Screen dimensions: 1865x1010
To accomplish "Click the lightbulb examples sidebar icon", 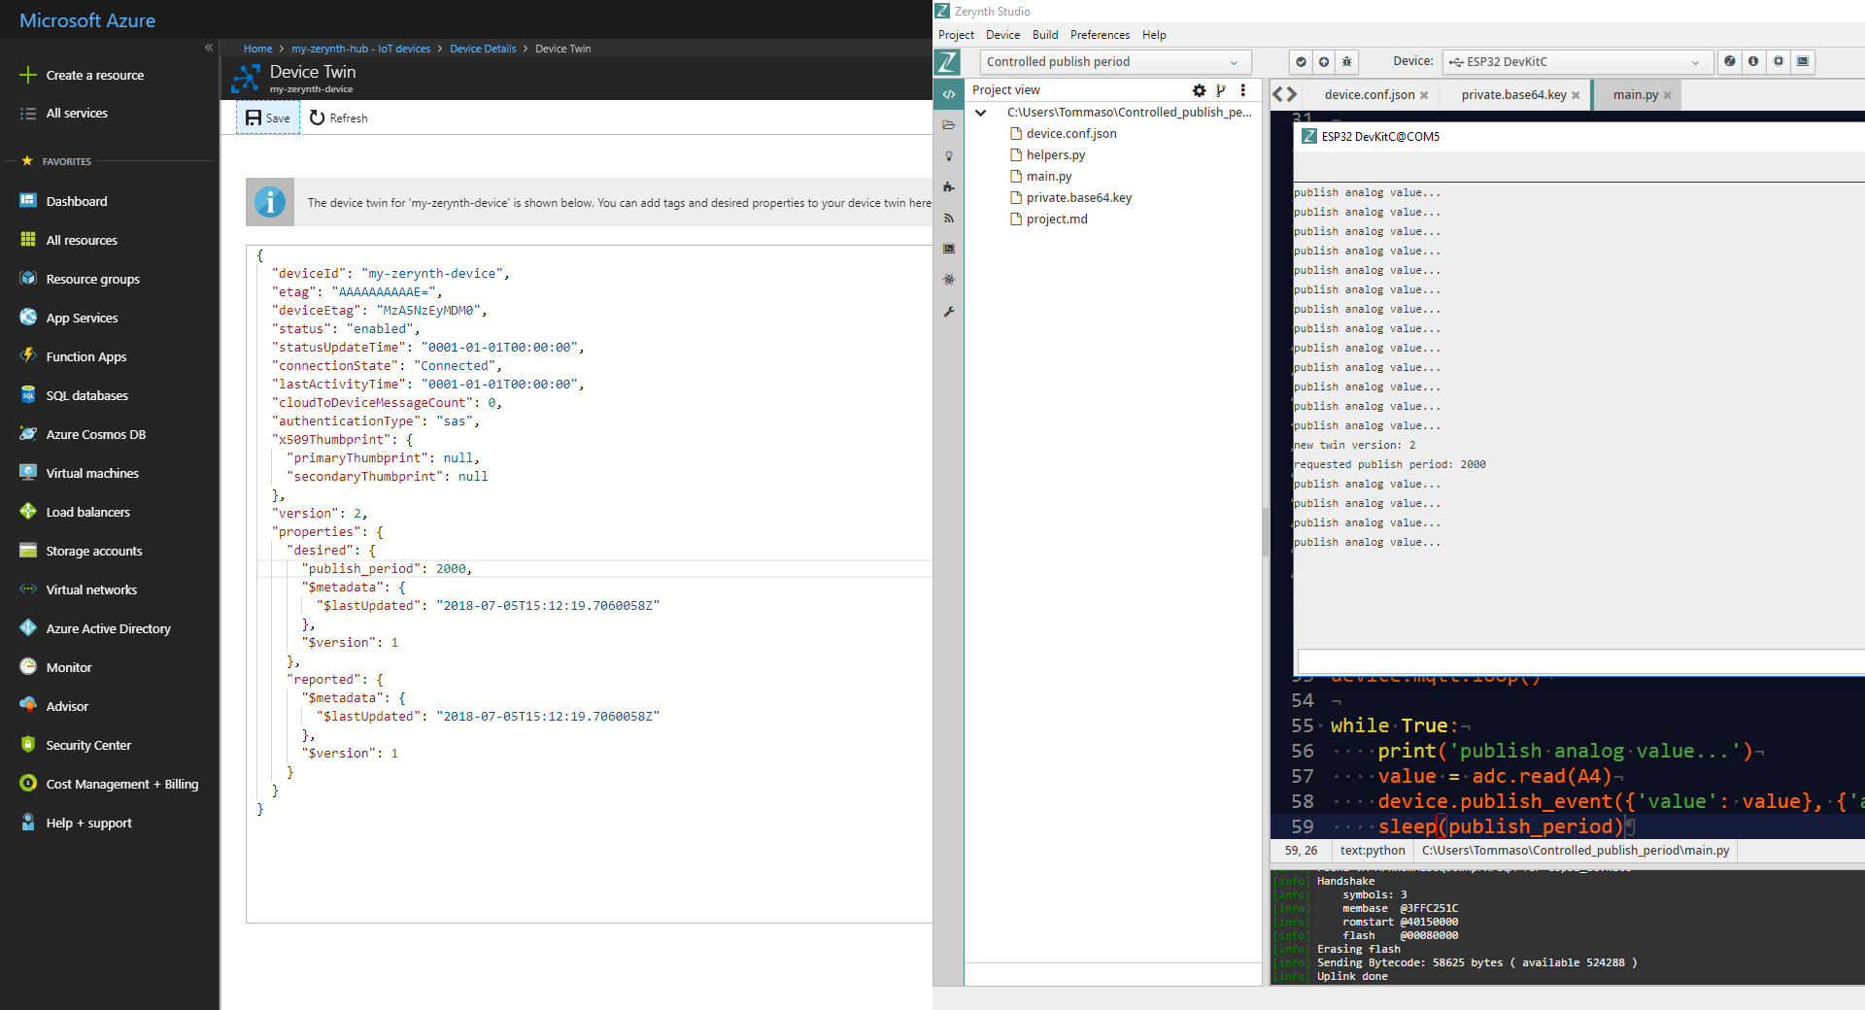I will click(948, 156).
